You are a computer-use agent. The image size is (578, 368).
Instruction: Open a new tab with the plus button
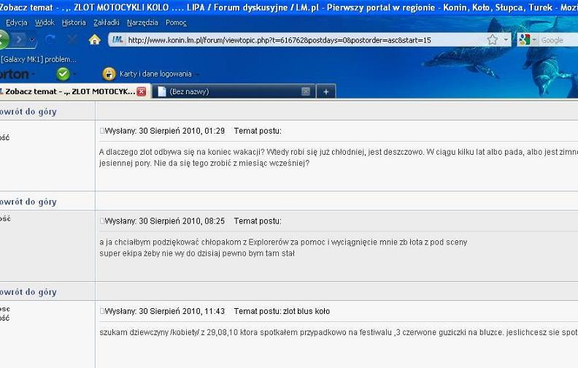[x=326, y=92]
